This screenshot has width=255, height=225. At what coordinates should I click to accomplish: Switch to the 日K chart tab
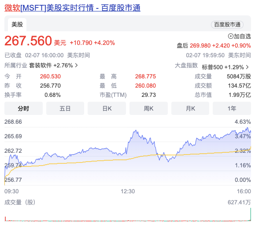(107, 108)
